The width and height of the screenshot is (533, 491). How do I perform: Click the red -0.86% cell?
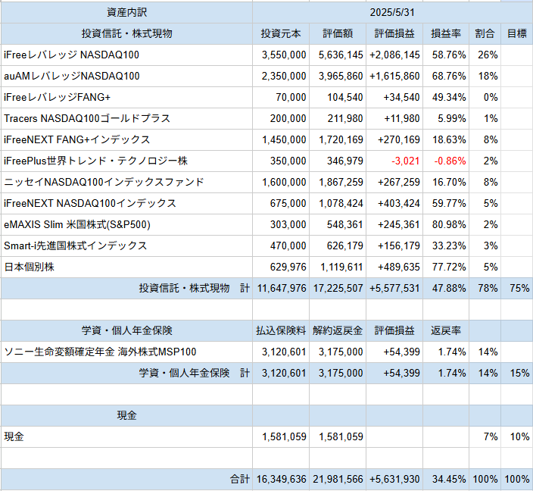coord(446,161)
